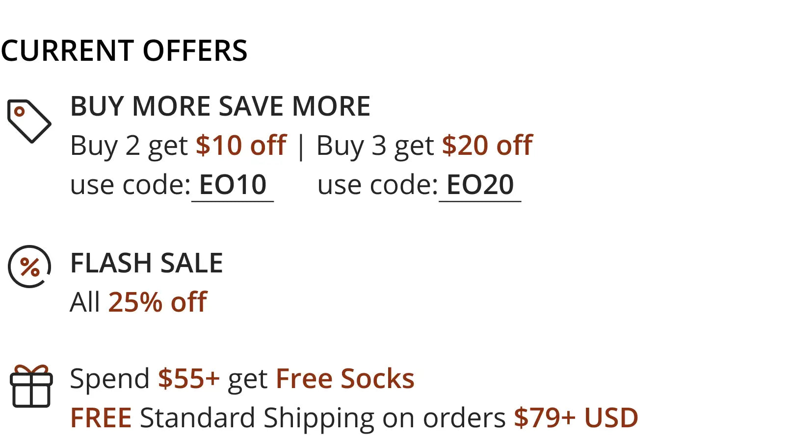Click the red "FREE" shipping word

(x=101, y=418)
